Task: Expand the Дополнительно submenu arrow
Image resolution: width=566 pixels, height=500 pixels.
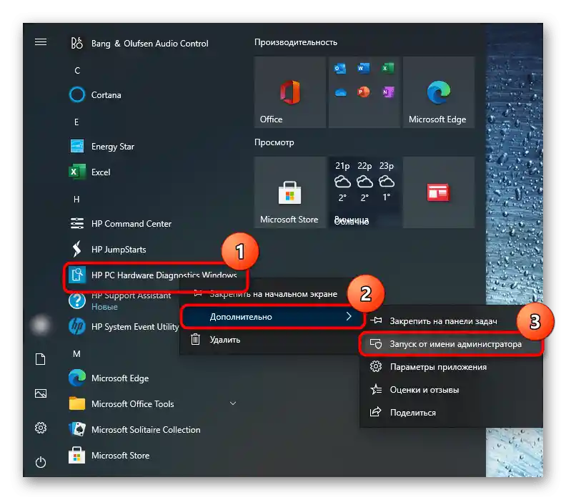Action: coord(348,316)
